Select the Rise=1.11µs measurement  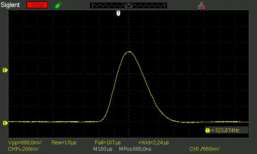[x=64, y=142]
